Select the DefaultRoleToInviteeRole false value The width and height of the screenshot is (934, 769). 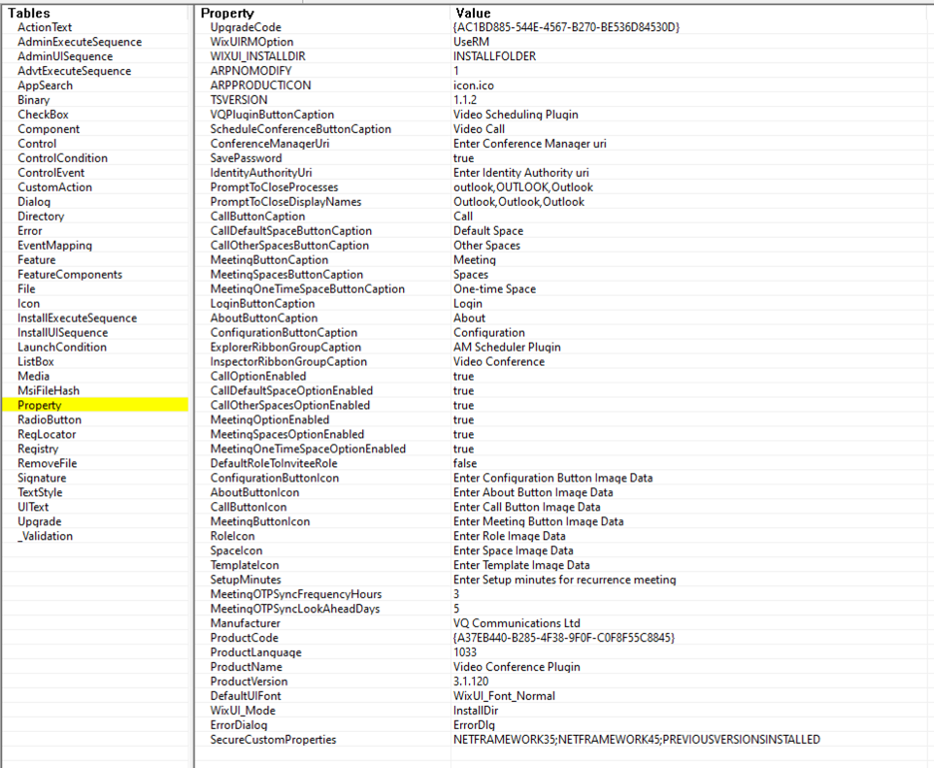(x=465, y=463)
